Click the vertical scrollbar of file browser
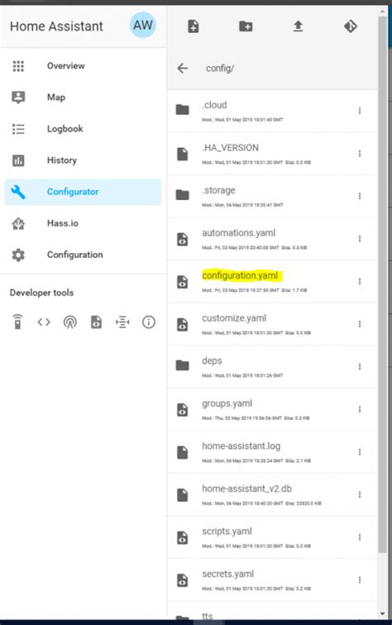Image resolution: width=392 pixels, height=625 pixels. pos(382,285)
